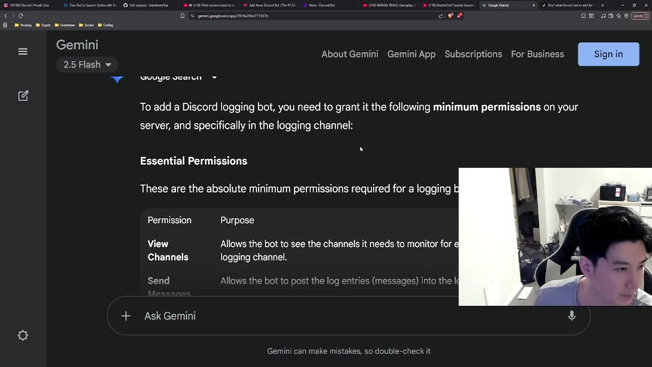This screenshot has height=367, width=652.
Task: Open settings gear icon in the sidebar
Action: 23,335
